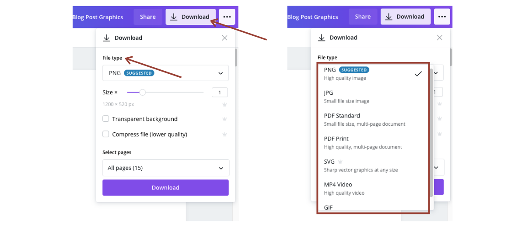Enable Compress file (lower quality) checkbox
The height and width of the screenshot is (227, 525).
pyautogui.click(x=105, y=134)
